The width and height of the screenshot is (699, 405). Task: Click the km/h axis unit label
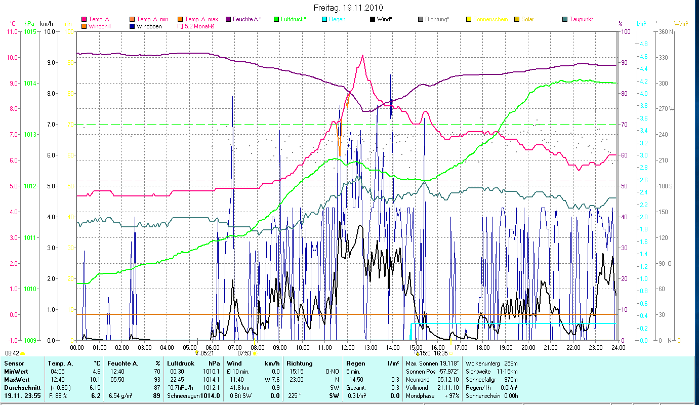point(46,24)
